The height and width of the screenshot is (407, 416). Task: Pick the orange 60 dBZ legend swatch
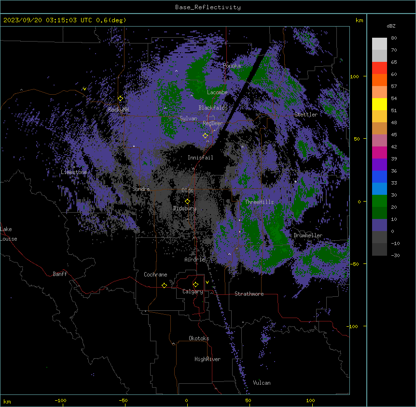click(379, 80)
